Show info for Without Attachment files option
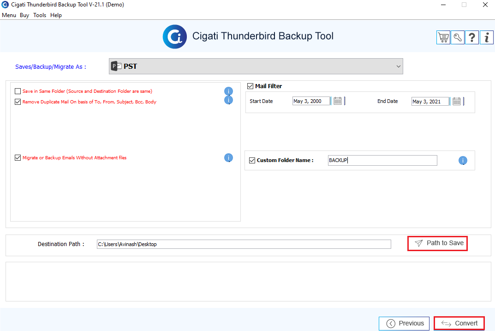The width and height of the screenshot is (495, 331). click(228, 157)
